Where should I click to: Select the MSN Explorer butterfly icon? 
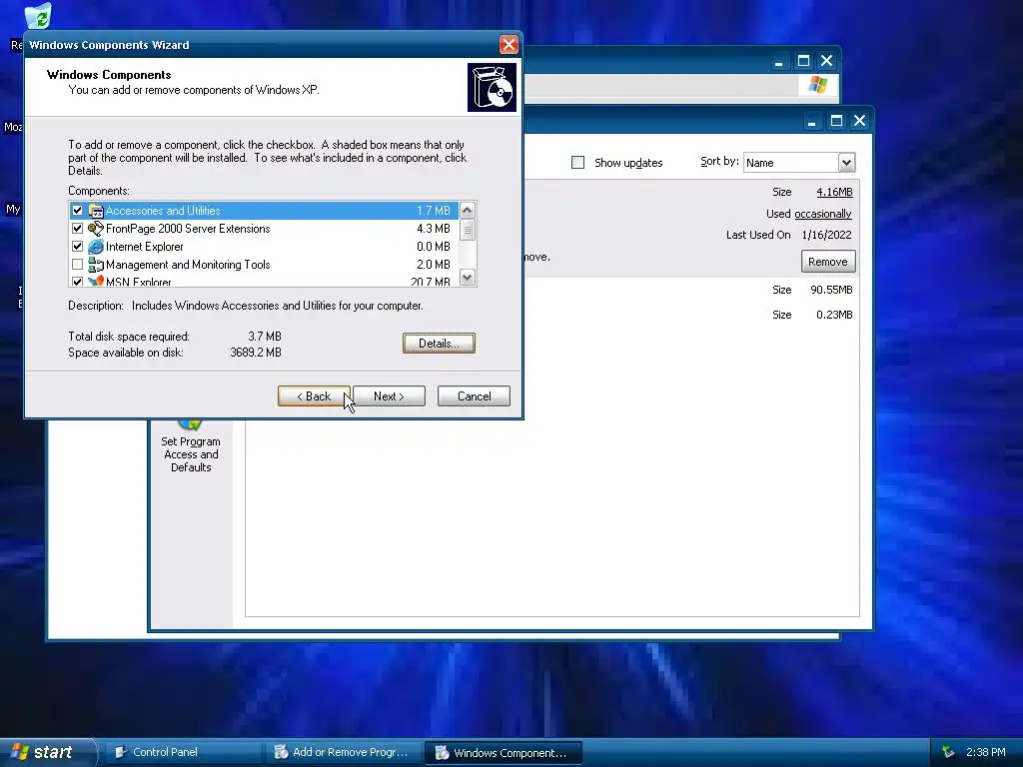click(x=96, y=281)
